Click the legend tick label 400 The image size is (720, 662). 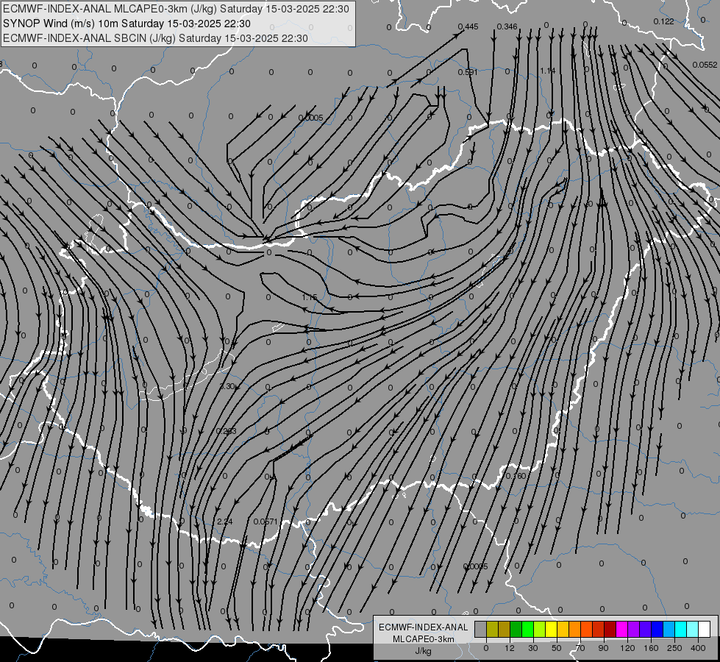pos(698,648)
